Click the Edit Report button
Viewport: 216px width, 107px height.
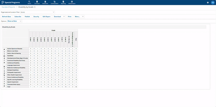pyautogui.click(x=46, y=17)
